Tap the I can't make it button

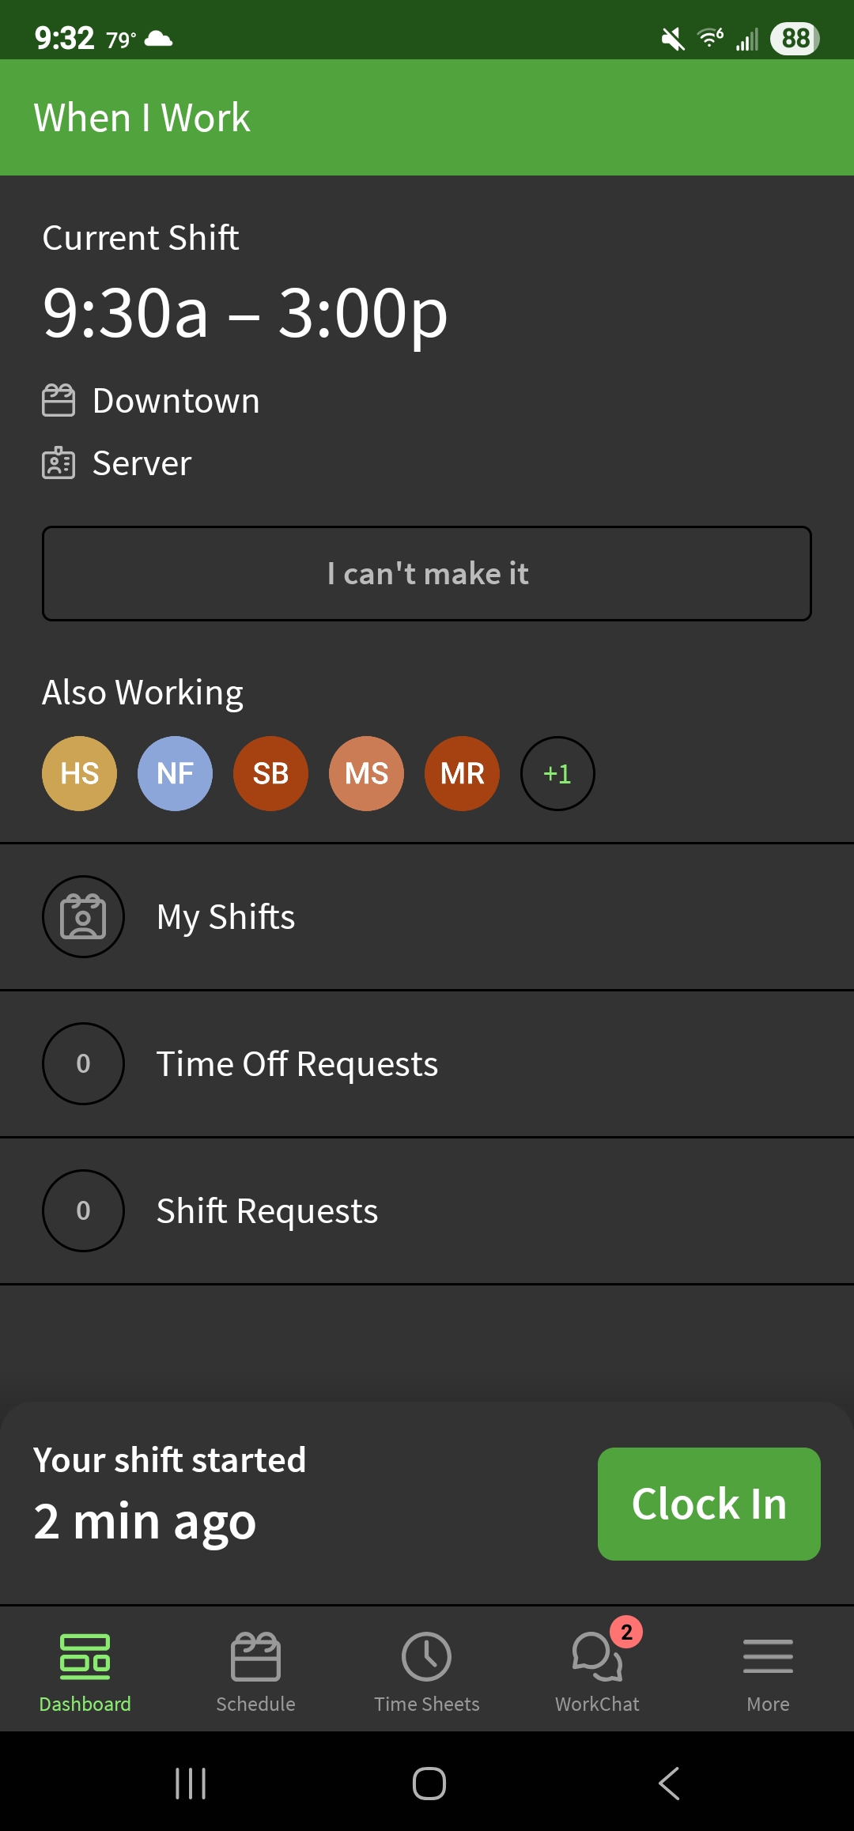click(x=427, y=573)
